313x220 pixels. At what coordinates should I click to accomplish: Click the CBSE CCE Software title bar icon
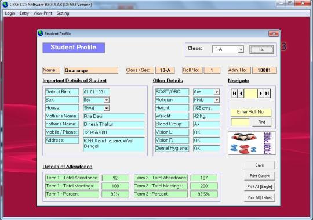(5, 5)
